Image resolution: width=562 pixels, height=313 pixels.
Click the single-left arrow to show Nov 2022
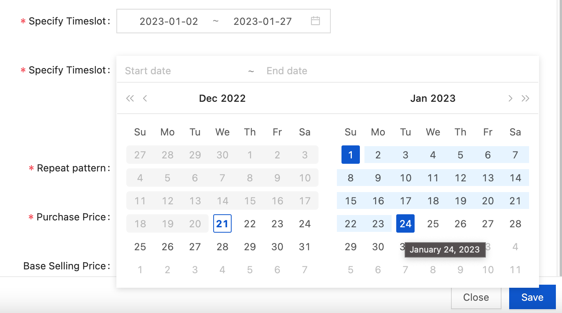pos(145,98)
